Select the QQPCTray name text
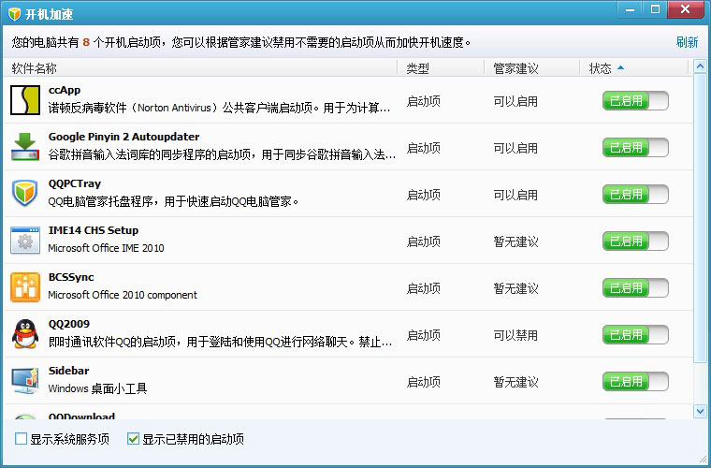Screen dimensions: 711x468 point(75,183)
